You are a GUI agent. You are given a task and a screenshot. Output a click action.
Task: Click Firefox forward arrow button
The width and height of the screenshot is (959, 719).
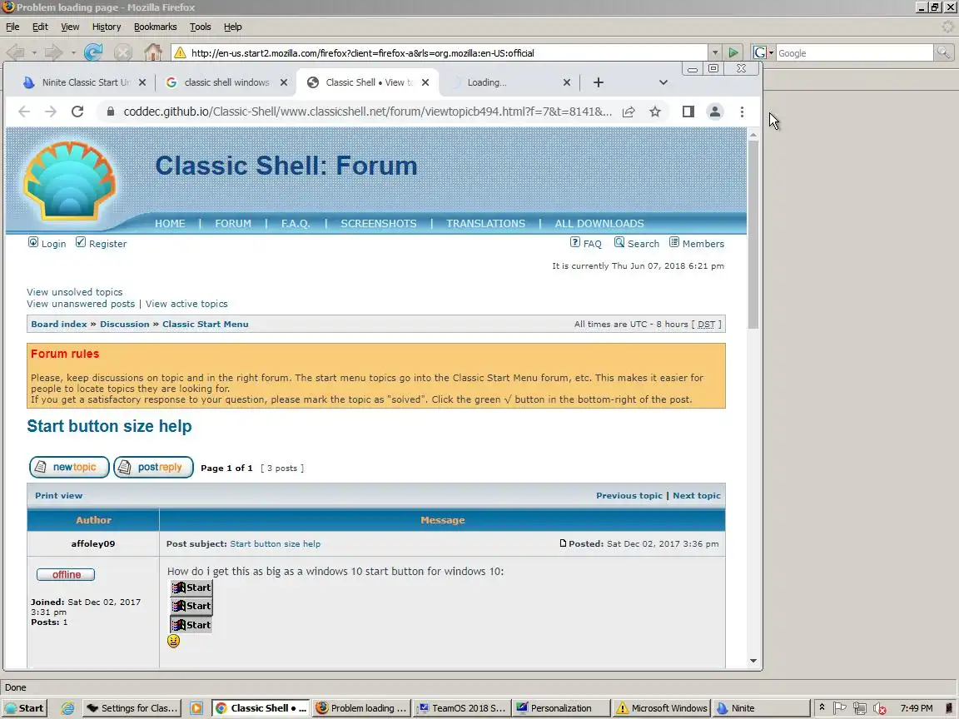[54, 52]
